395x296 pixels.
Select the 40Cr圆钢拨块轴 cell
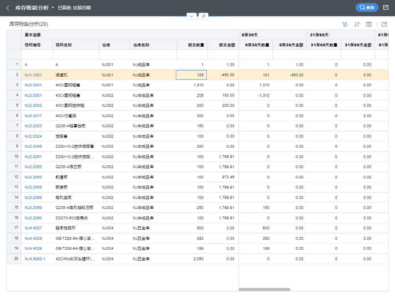coord(76,106)
